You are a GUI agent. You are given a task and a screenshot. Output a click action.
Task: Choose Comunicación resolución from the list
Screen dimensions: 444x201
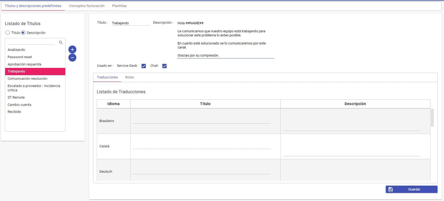27,79
